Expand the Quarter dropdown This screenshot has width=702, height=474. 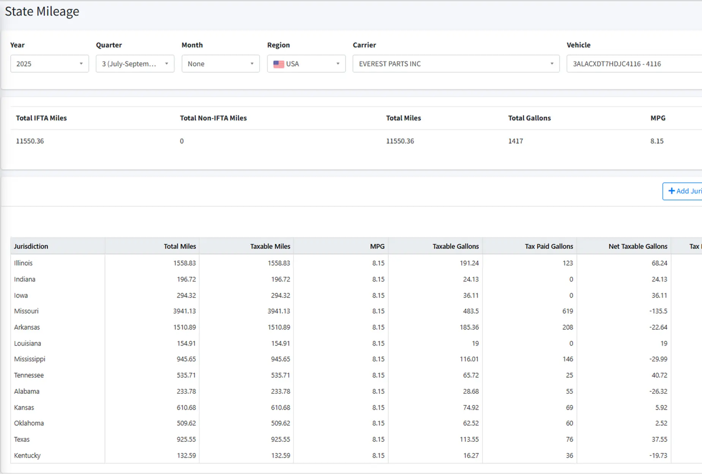[135, 64]
